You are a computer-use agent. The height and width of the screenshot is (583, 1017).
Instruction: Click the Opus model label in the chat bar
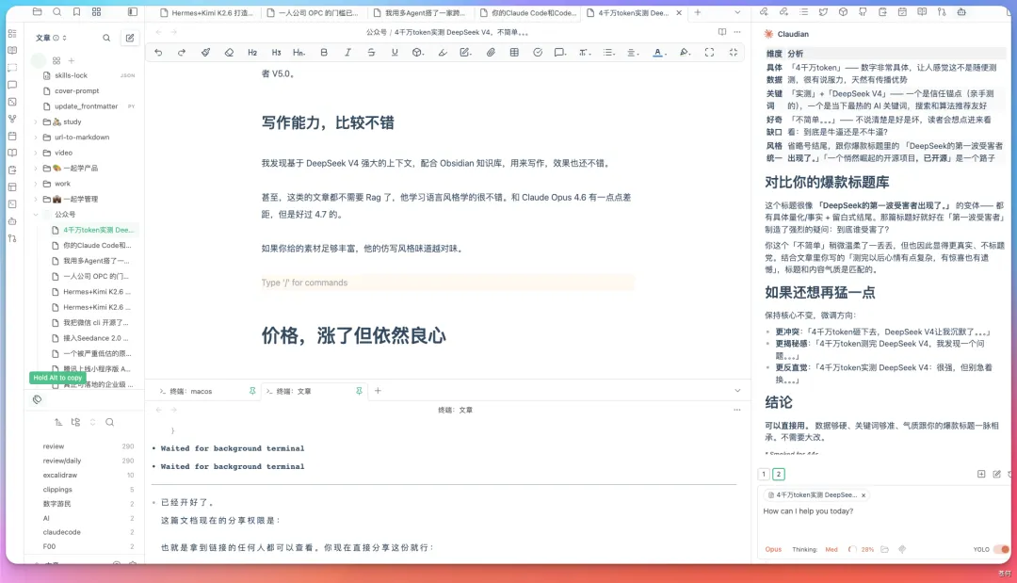[773, 549]
